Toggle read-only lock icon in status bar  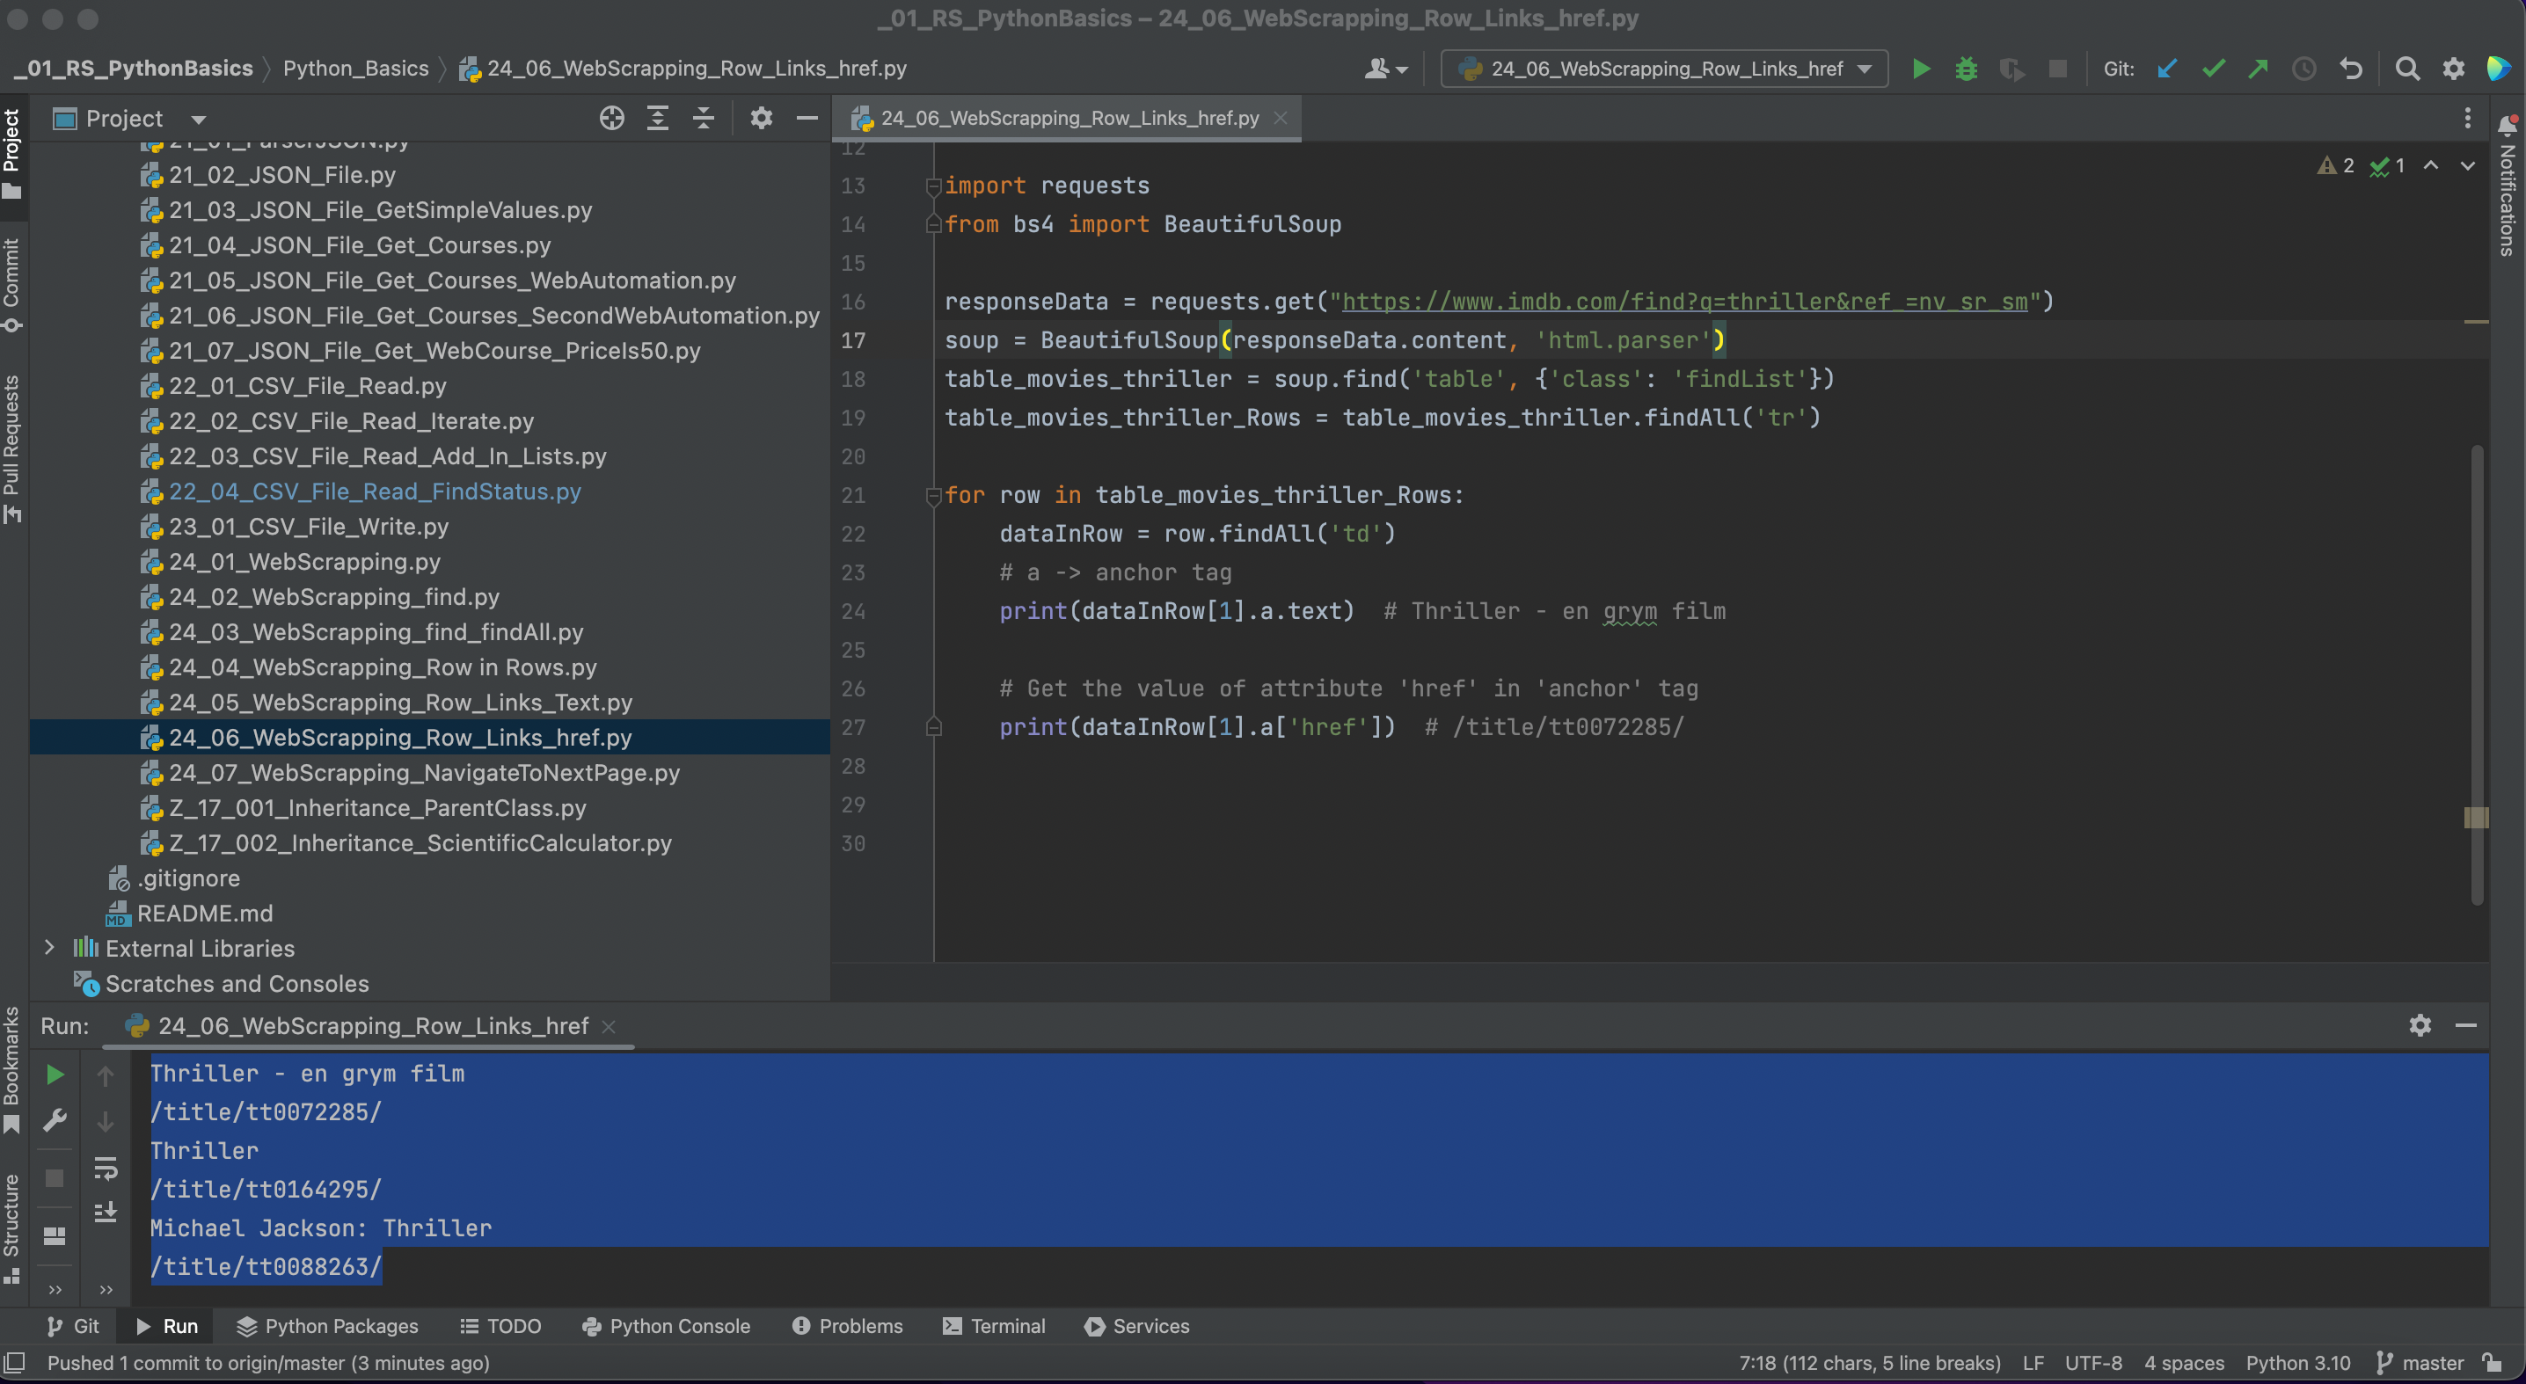2493,1362
